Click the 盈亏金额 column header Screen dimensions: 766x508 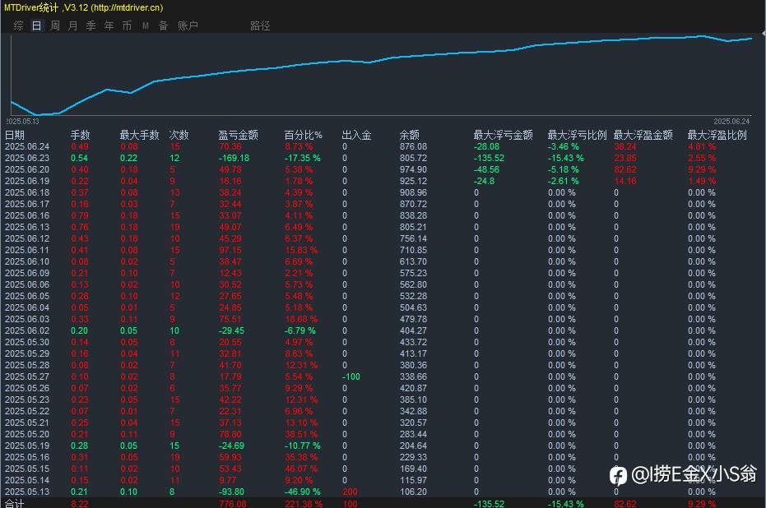click(238, 135)
